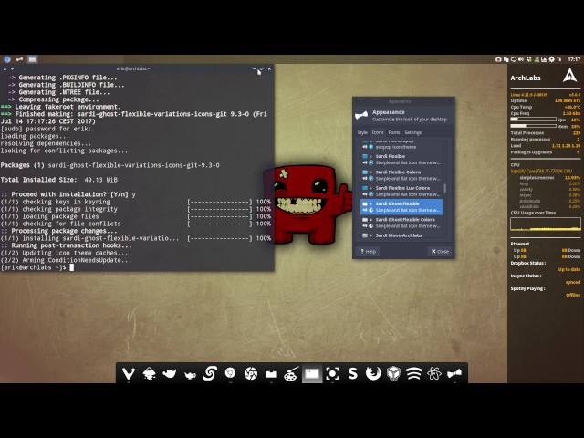Image resolution: width=584 pixels, height=438 pixels.
Task: Click the Appearance window title bar
Action: [403, 101]
